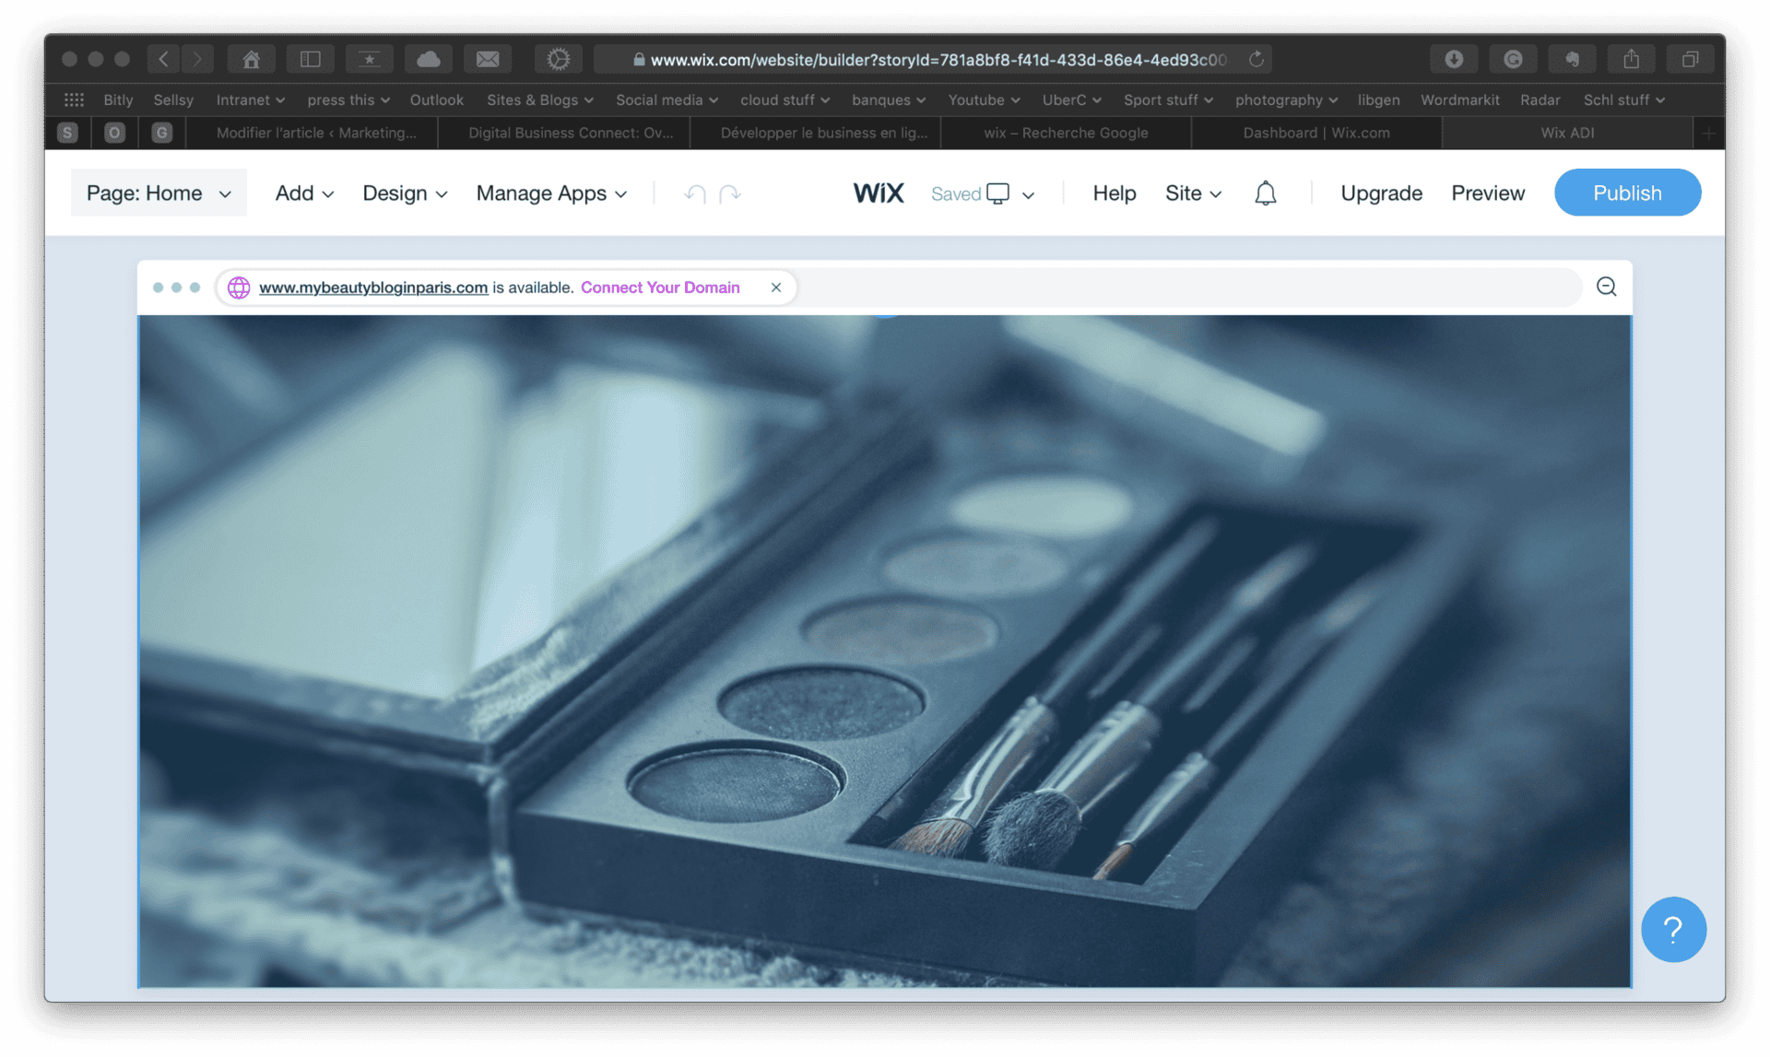This screenshot has height=1057, width=1770.
Task: Click the browser home icon
Action: (251, 59)
